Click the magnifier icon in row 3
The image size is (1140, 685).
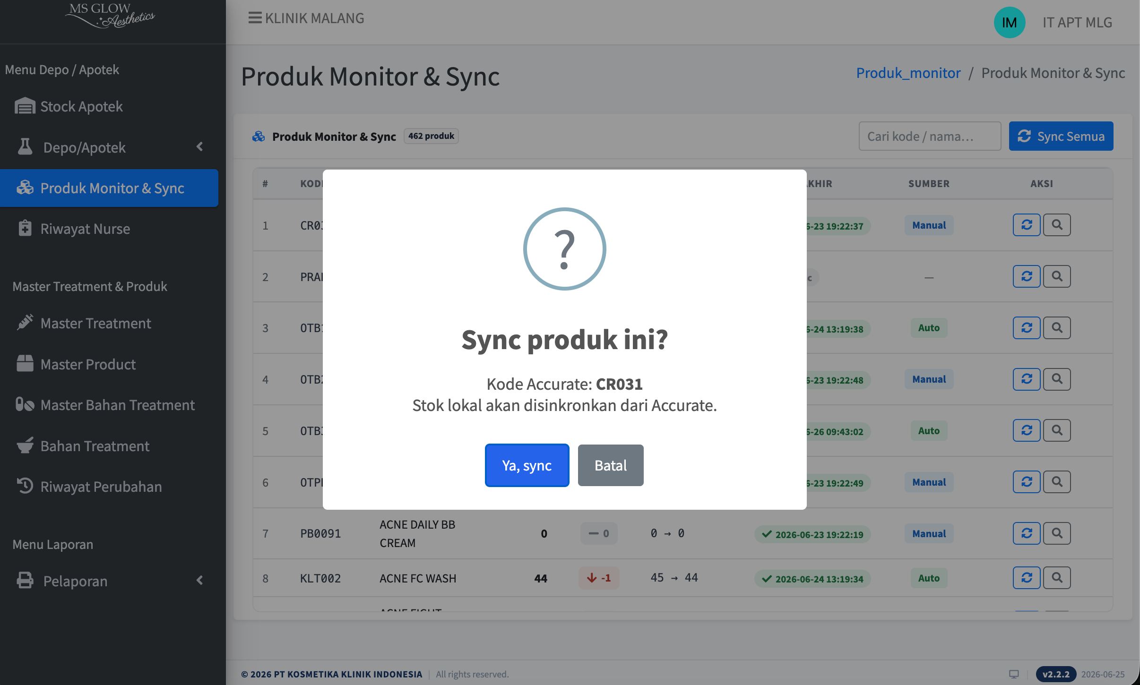[x=1057, y=328]
